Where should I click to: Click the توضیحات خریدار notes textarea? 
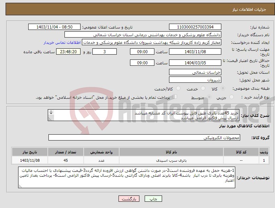(x=127, y=177)
